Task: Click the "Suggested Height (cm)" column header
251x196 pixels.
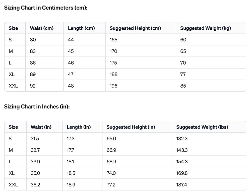Action: pyautogui.click(x=135, y=28)
